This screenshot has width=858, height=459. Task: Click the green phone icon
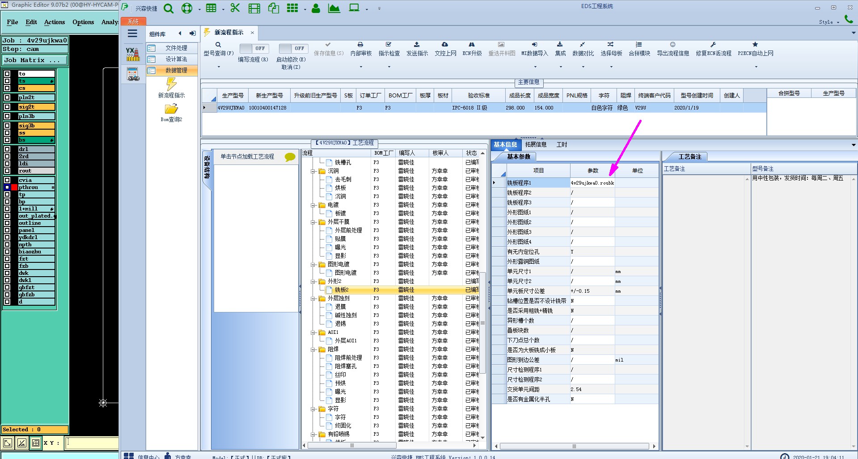[848, 19]
